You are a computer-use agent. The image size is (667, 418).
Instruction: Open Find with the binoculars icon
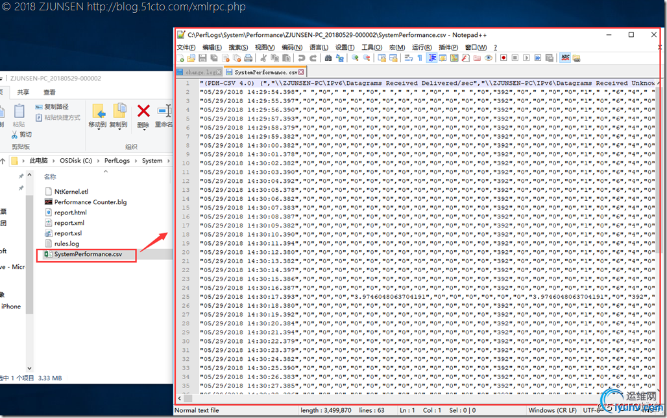328,58
